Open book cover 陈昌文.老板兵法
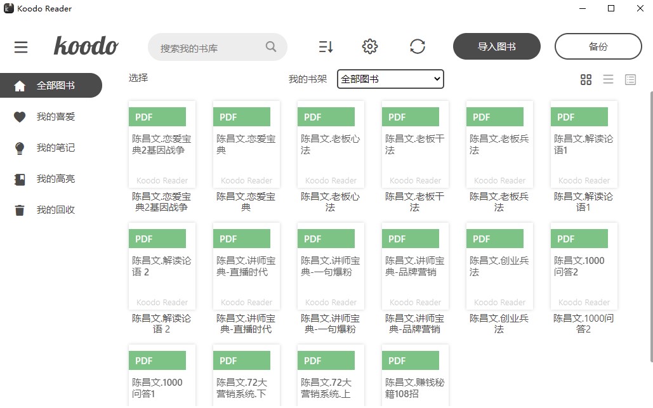 click(x=500, y=145)
